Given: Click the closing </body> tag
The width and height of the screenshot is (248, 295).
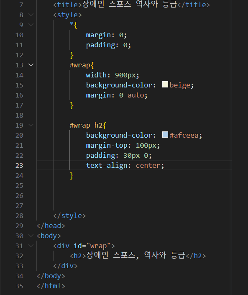Looking at the screenshot, I should 51,276.
